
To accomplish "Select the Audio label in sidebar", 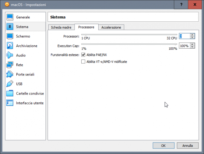I will point(21,55).
